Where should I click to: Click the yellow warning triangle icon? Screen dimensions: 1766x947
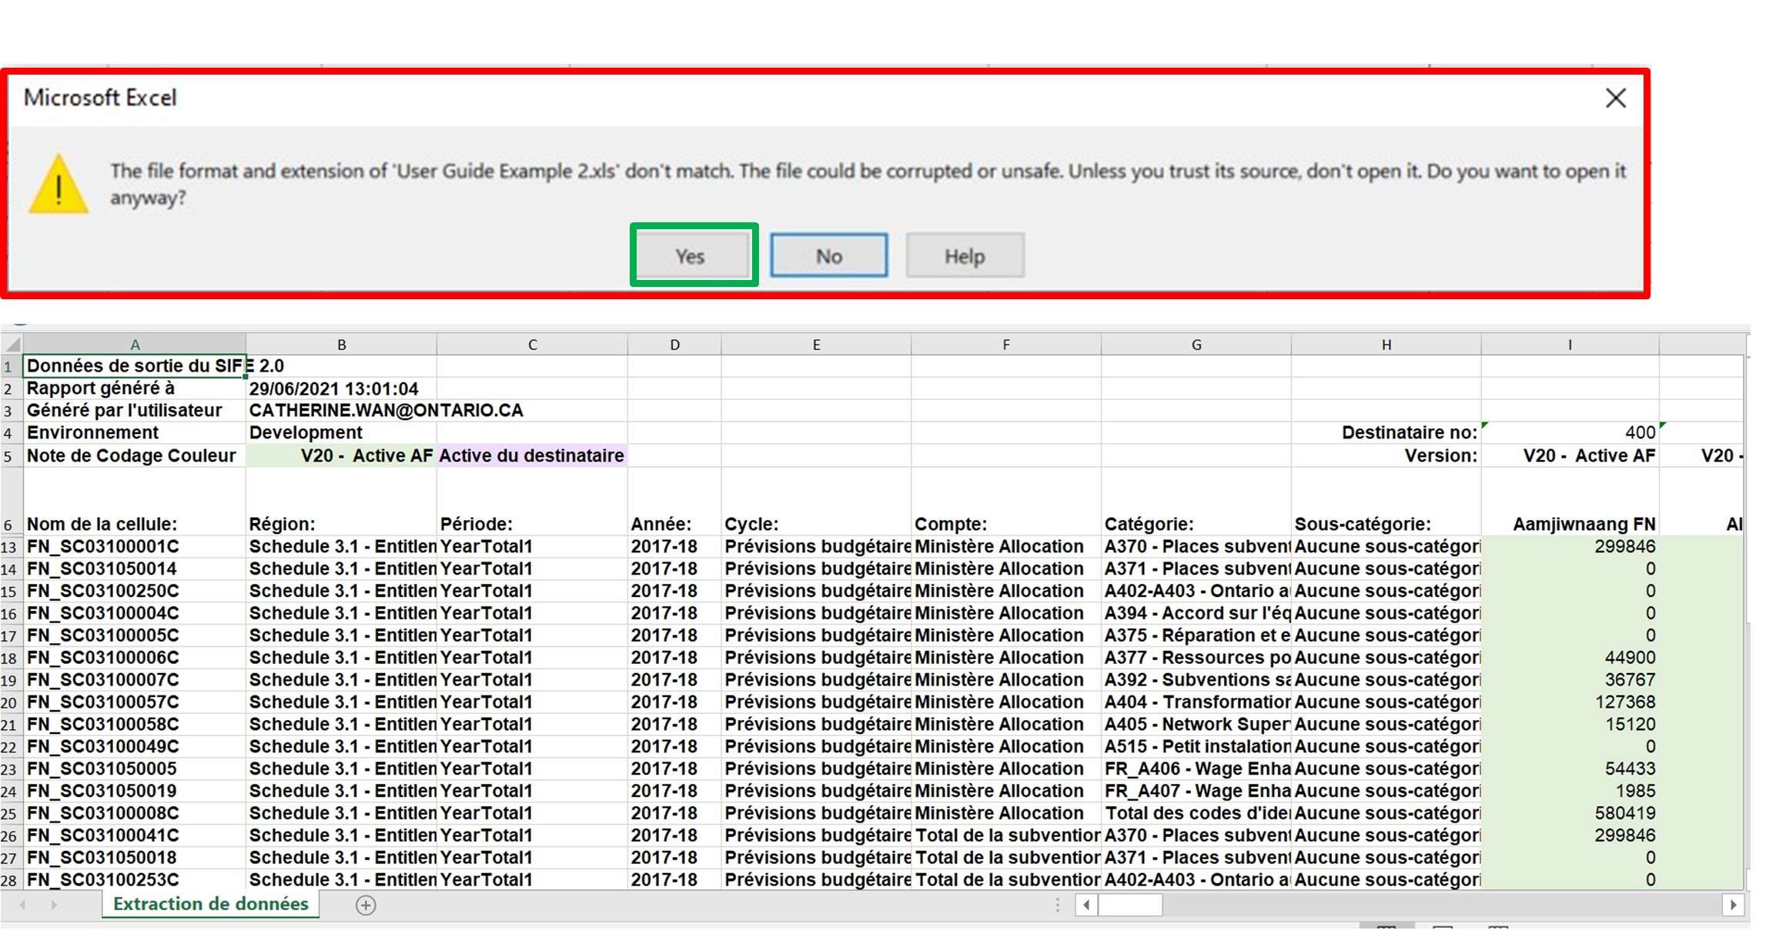point(59,185)
